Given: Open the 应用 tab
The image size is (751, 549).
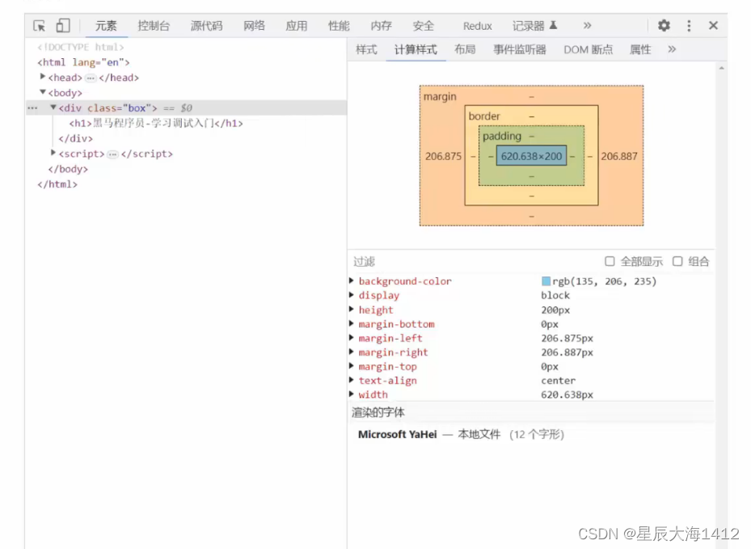Looking at the screenshot, I should coord(296,26).
